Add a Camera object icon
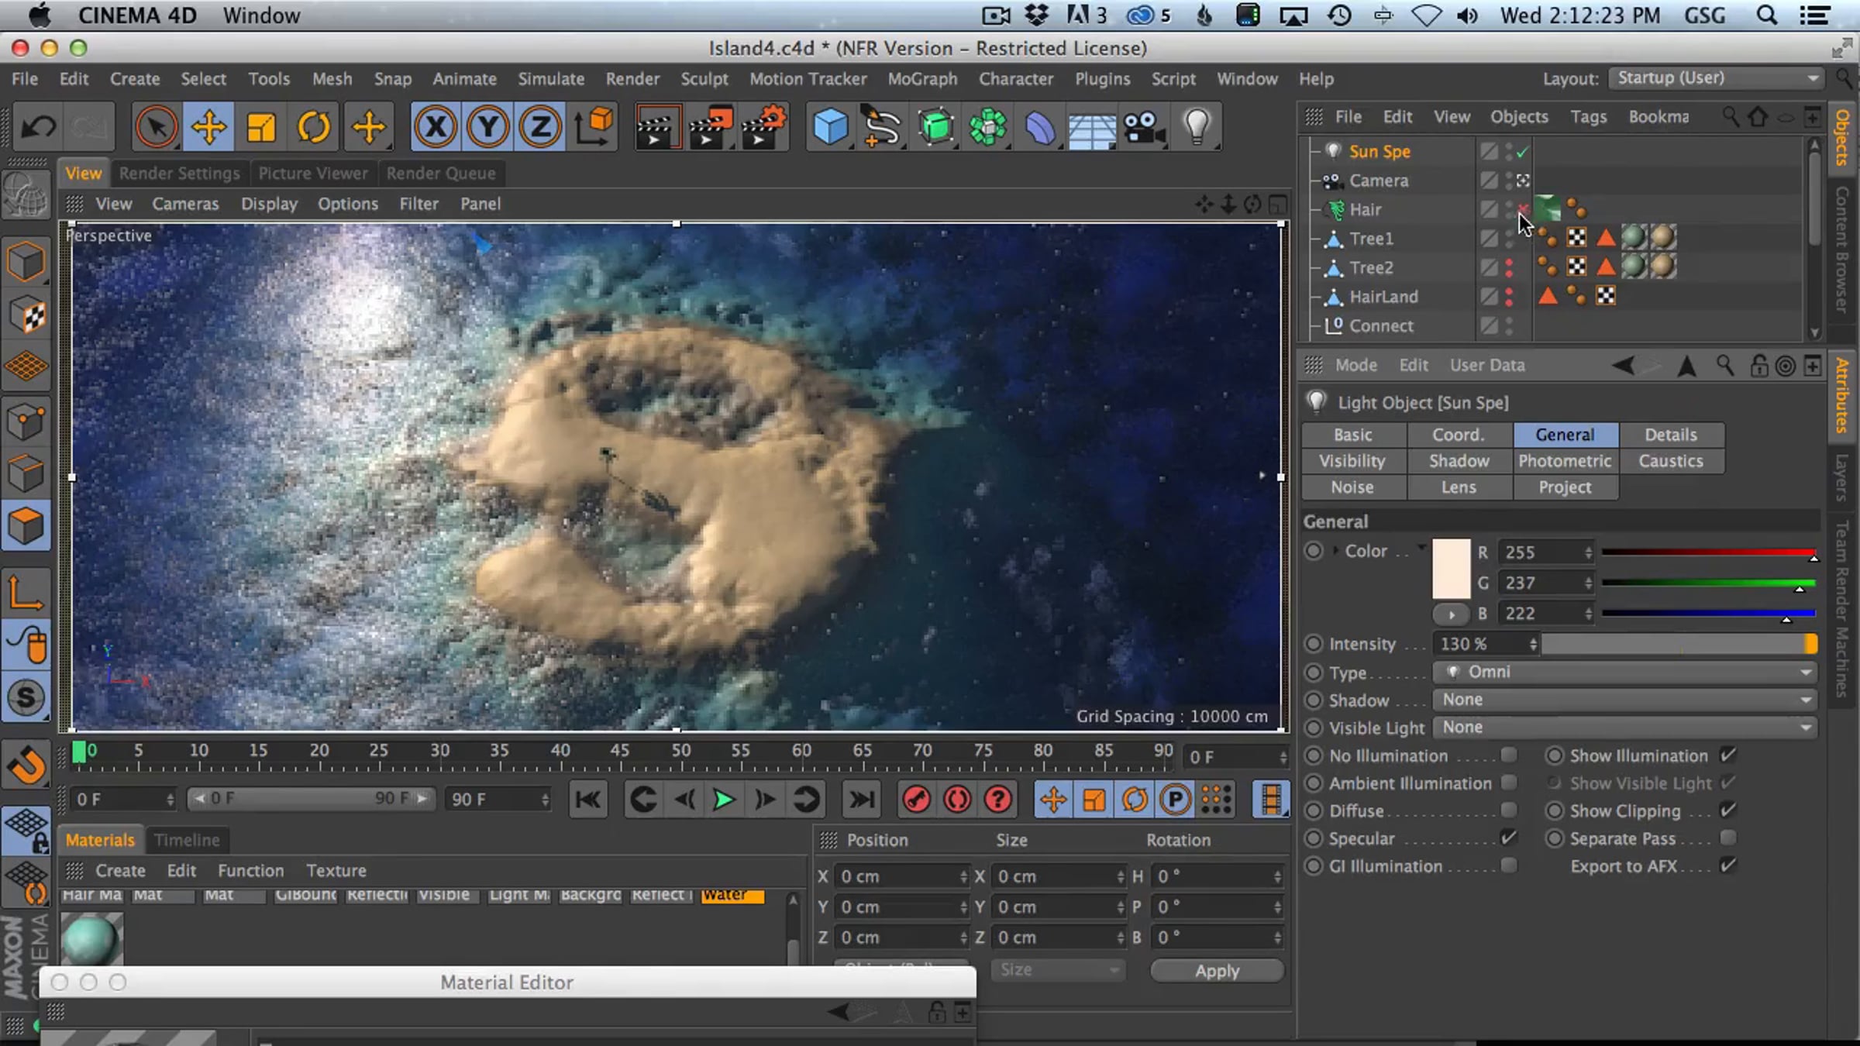This screenshot has width=1860, height=1046. click(1144, 126)
